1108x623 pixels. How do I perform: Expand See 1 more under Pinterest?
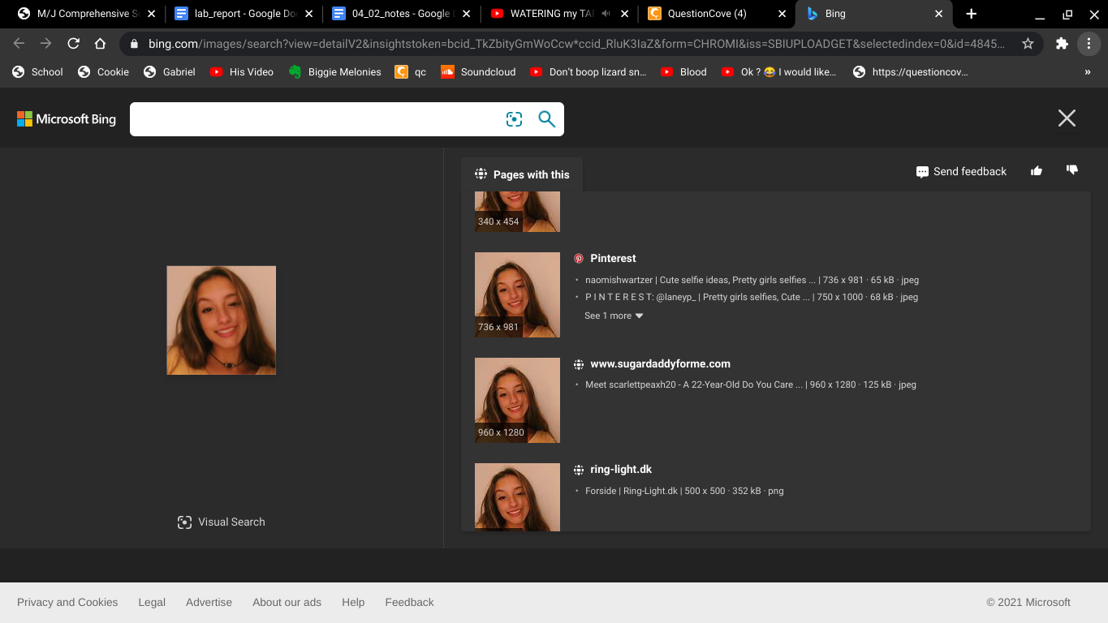(614, 316)
